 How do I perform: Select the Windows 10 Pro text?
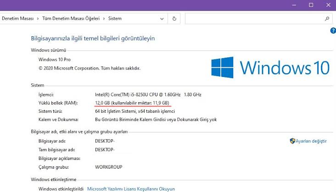click(55, 60)
